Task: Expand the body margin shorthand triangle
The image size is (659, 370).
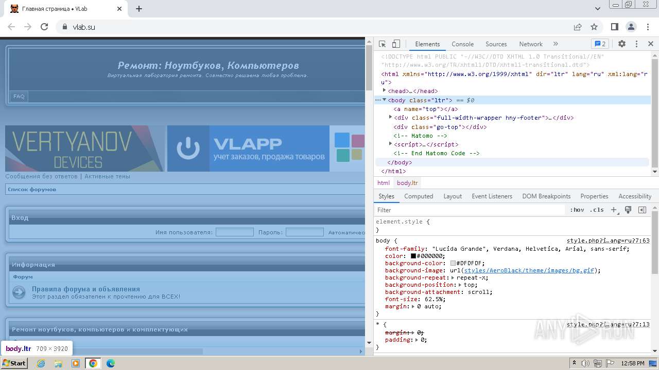Action: click(x=413, y=306)
